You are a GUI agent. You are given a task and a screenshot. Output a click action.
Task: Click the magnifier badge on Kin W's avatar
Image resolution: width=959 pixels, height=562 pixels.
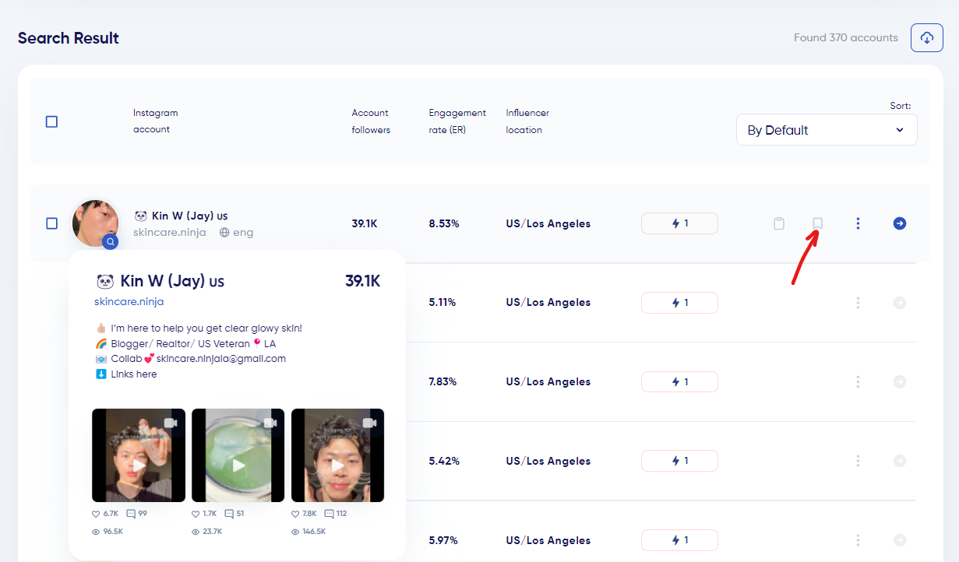[111, 242]
